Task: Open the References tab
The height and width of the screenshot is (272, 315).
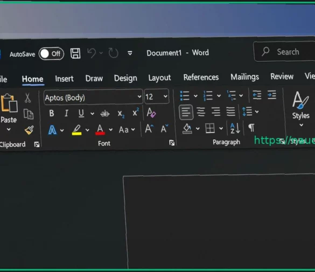Action: (x=201, y=77)
